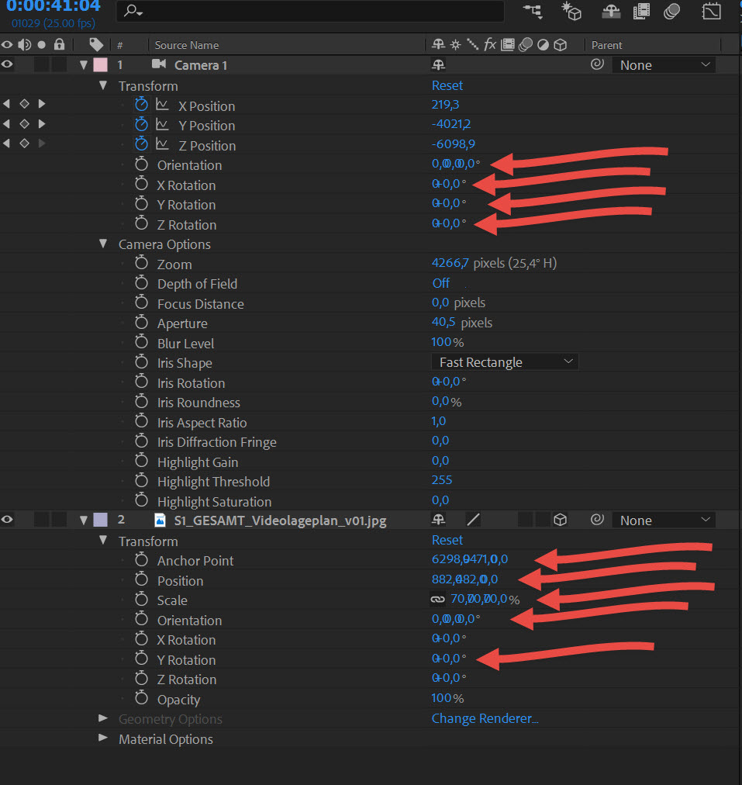Hide the Camera 1 layer

[6, 64]
